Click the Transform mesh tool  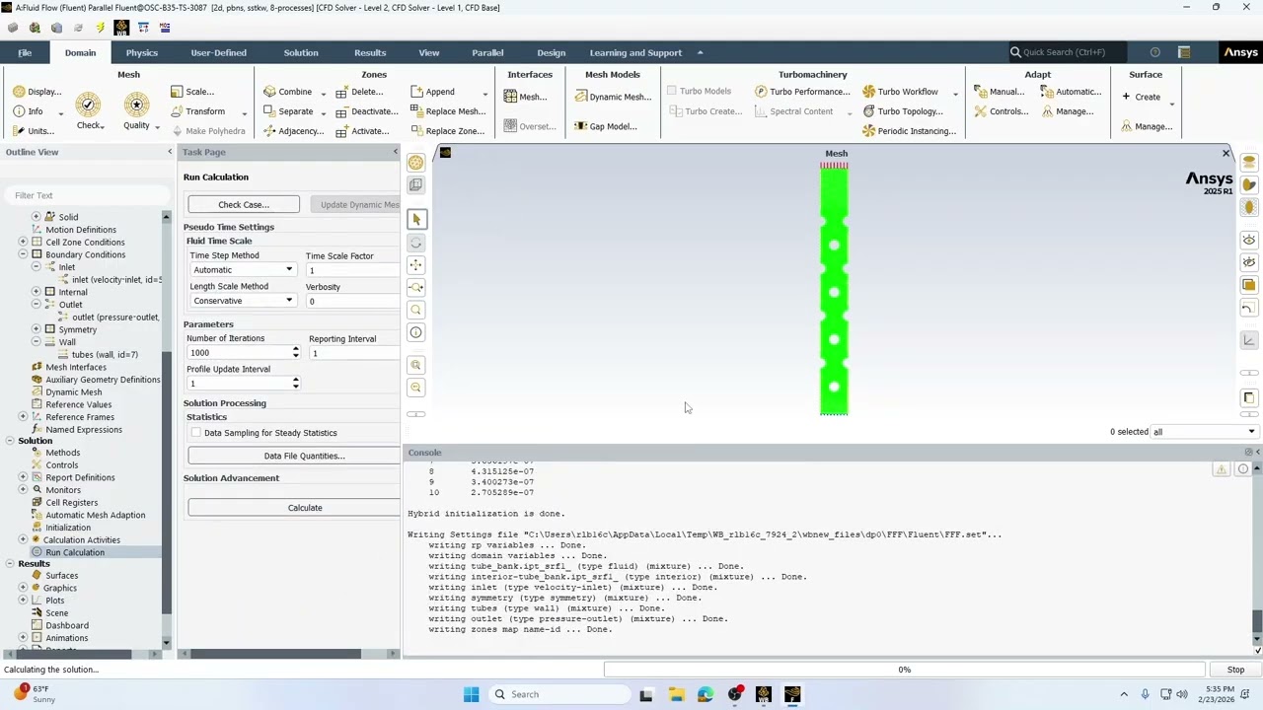pos(198,111)
